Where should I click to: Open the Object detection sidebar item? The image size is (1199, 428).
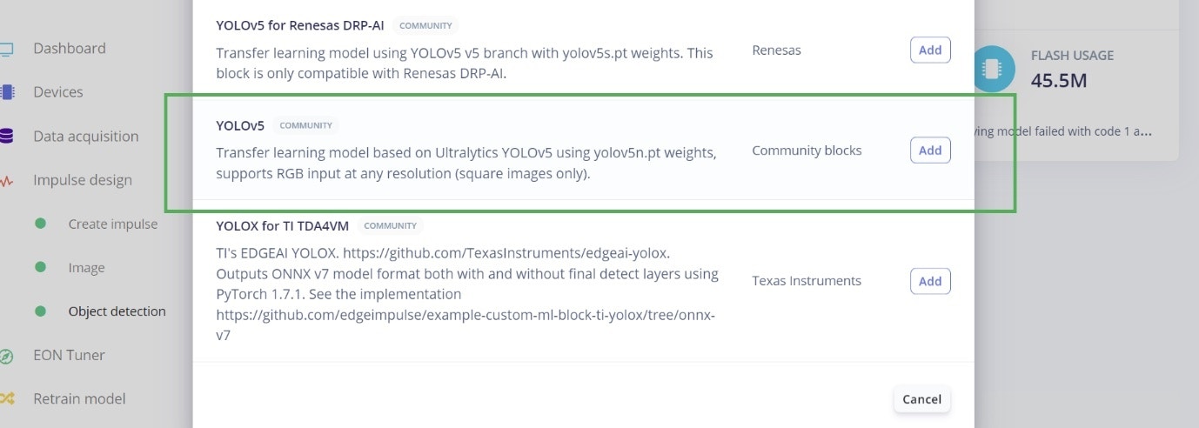[117, 311]
